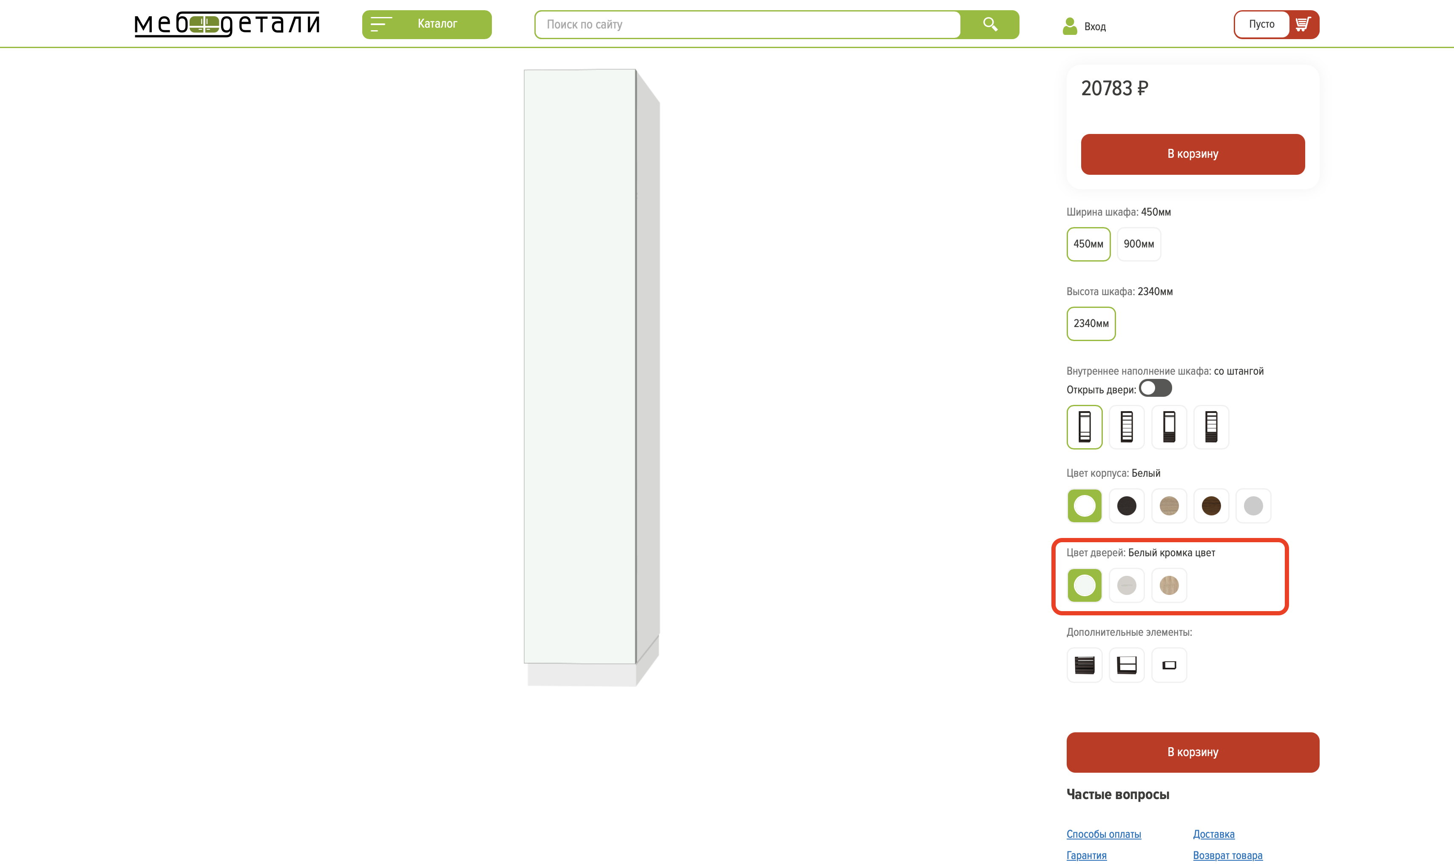Open the "Доставка" link
1454x865 pixels.
point(1213,834)
